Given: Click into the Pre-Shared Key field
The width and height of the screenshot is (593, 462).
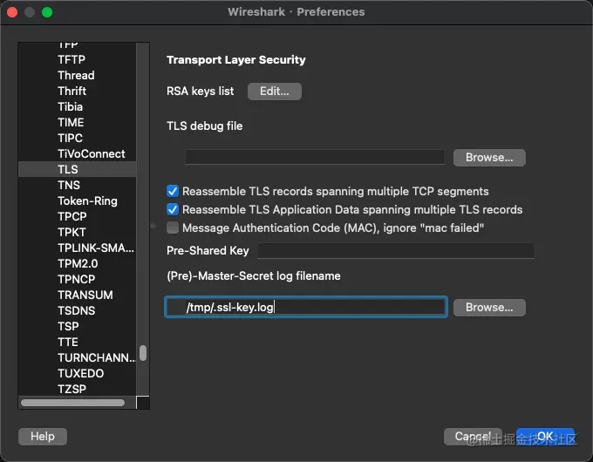Looking at the screenshot, I should [x=396, y=251].
